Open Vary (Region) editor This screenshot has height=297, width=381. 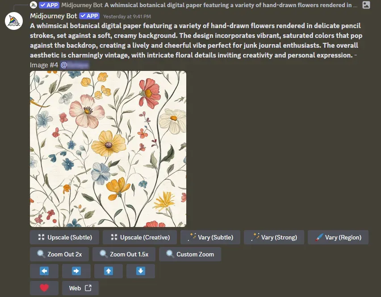click(x=338, y=237)
